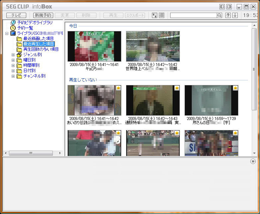Click the tree horizontal scrollbar thumb
Viewport: 260px width, 214px height.
[31, 153]
